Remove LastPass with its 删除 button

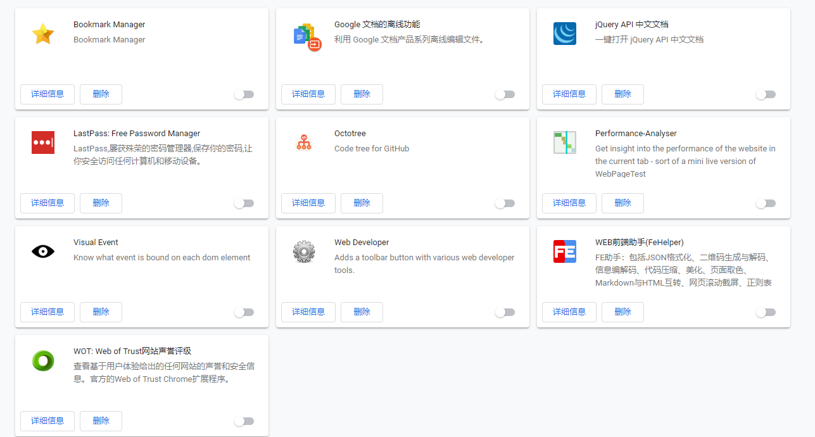tap(101, 203)
